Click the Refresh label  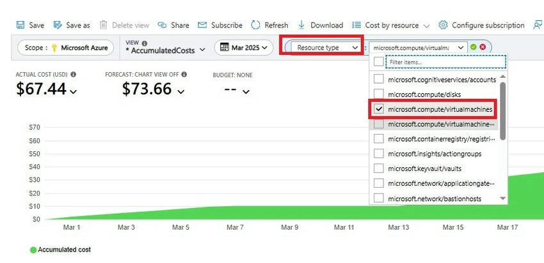click(276, 26)
